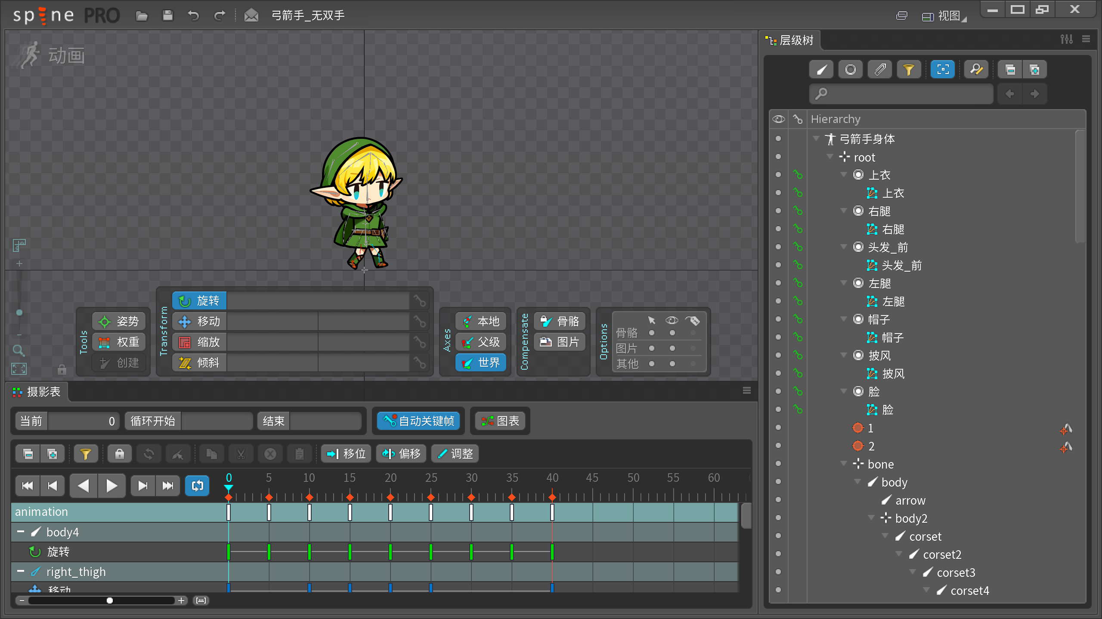Open project folder icon in title bar
Viewport: 1102px width, 619px height.
coord(142,16)
